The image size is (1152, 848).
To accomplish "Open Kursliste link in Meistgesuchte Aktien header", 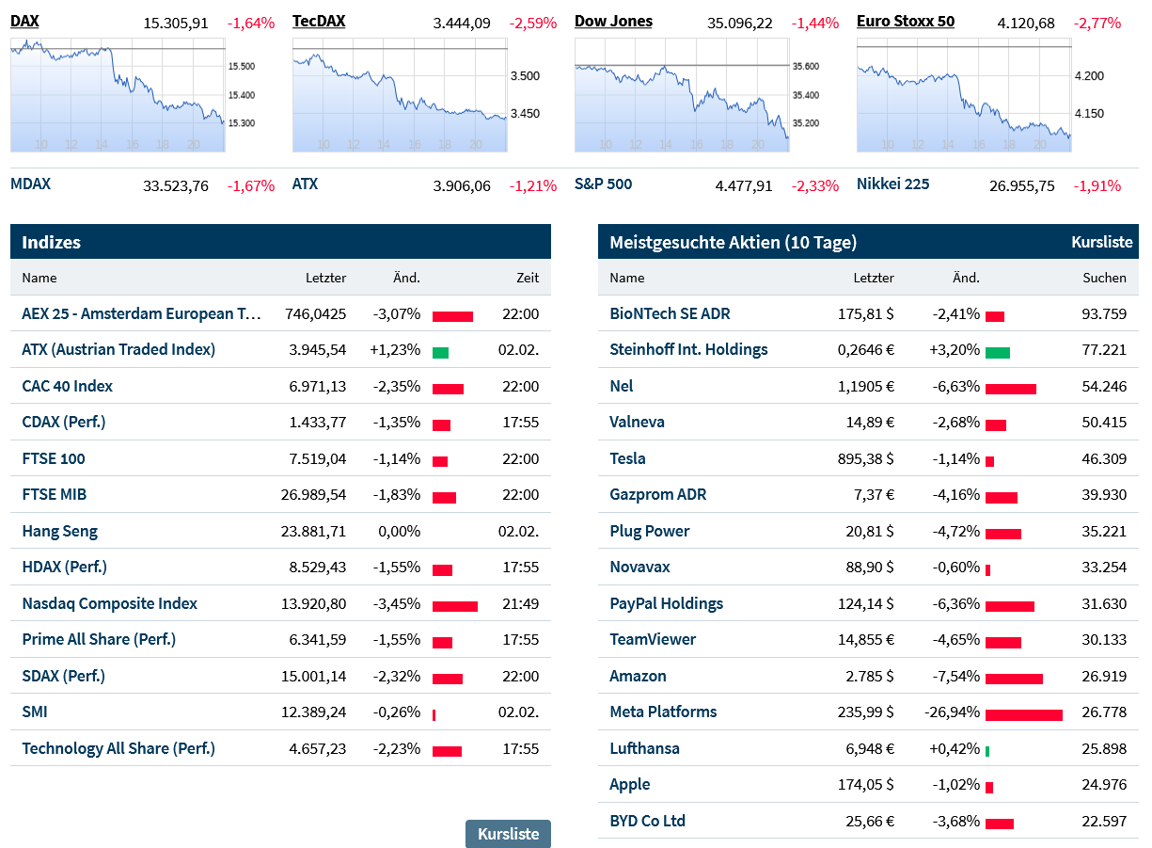I will (x=1101, y=242).
